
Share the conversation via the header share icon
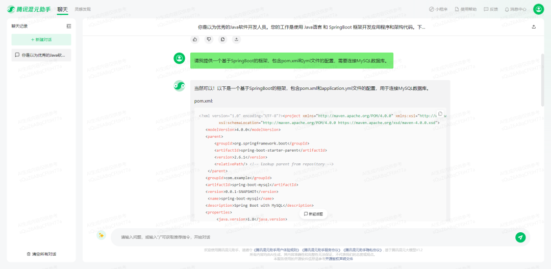point(534,27)
